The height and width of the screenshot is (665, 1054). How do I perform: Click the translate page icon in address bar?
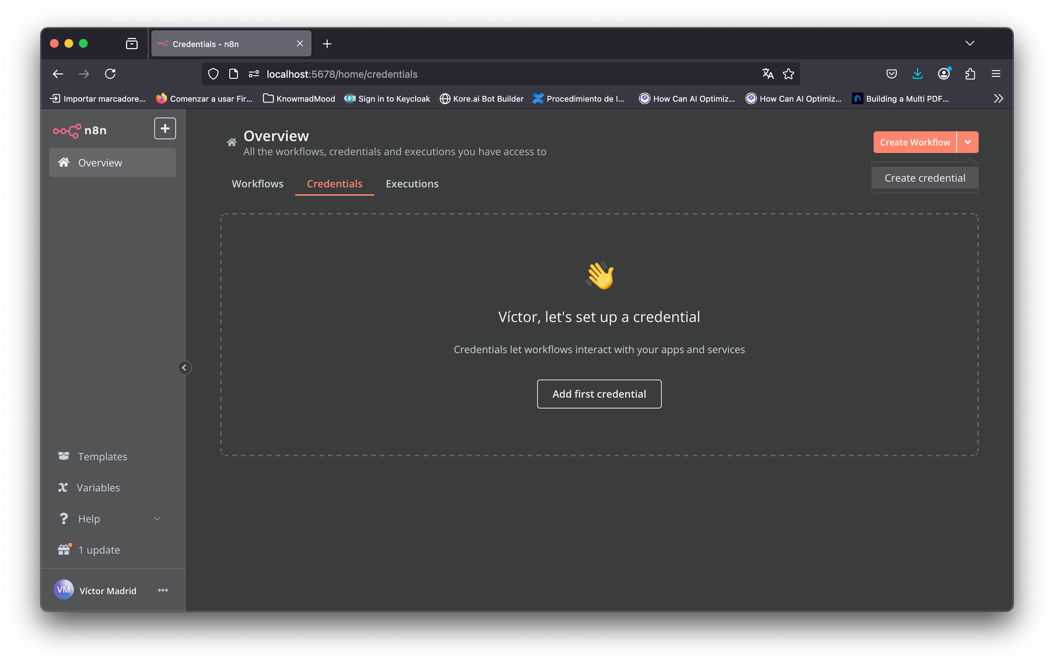pos(768,74)
